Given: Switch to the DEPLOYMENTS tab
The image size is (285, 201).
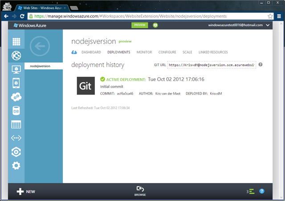Looking at the screenshot, I should [119, 52].
